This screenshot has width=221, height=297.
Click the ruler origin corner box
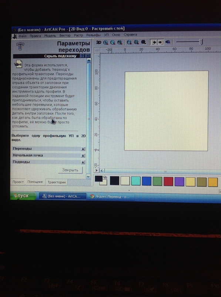point(97,51)
